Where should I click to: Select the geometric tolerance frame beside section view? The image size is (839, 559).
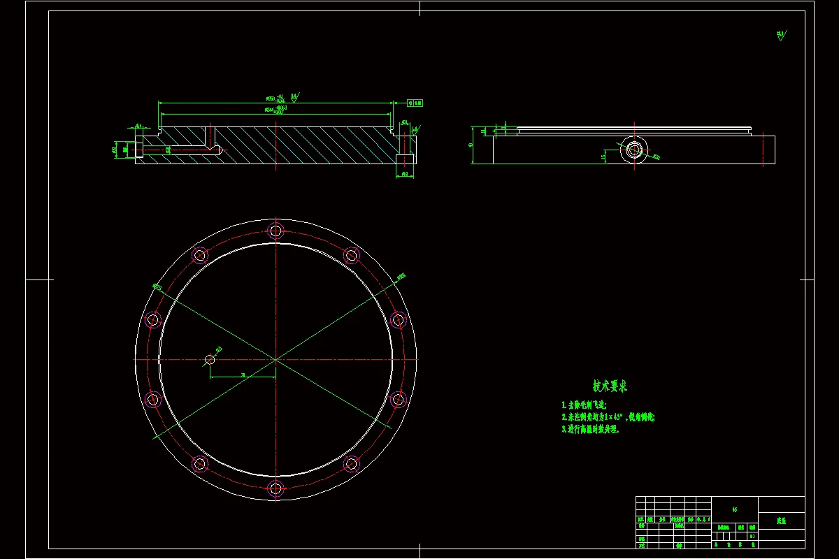click(415, 103)
